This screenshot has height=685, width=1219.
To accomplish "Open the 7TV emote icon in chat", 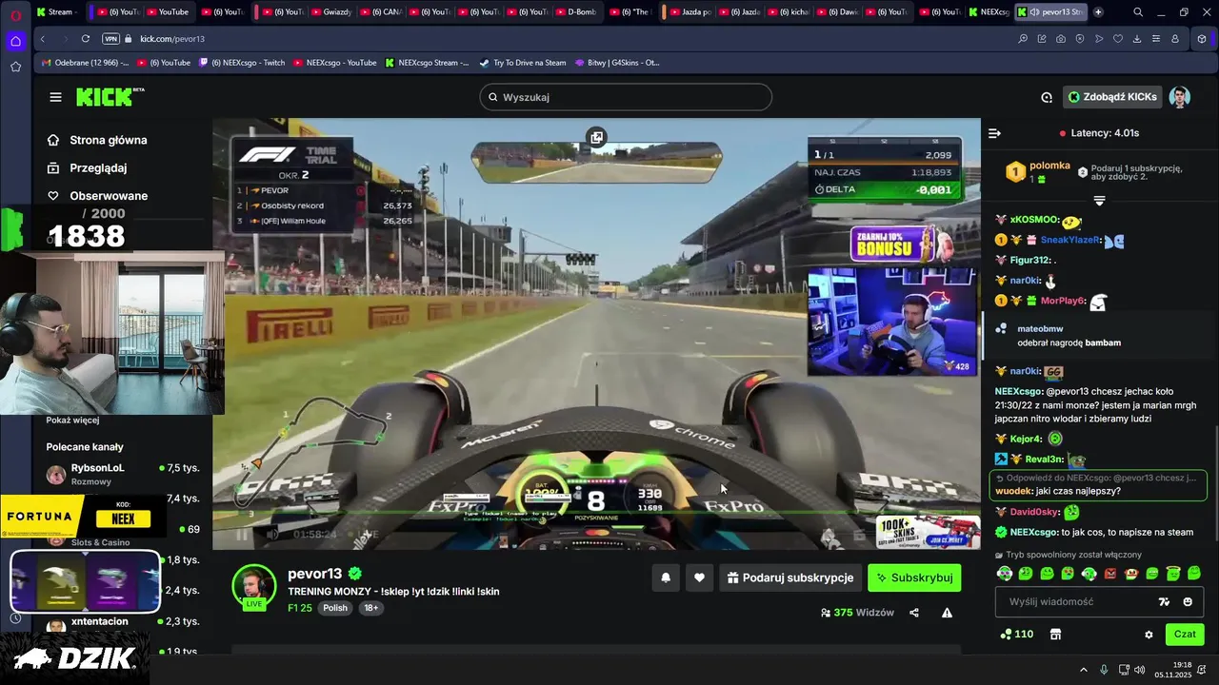I will [1164, 601].
